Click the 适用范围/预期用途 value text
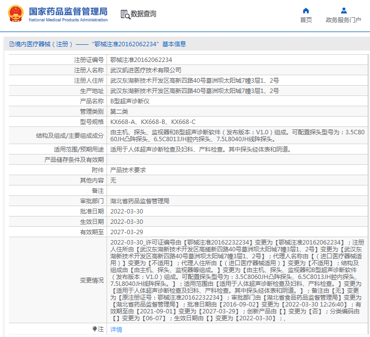370x337 pixels. [200, 150]
